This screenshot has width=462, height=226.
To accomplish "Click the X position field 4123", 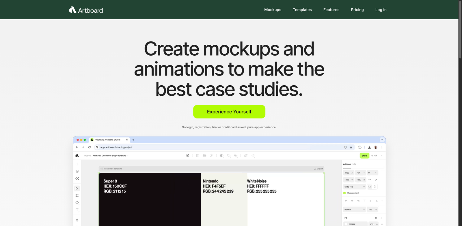I will pos(349,173).
